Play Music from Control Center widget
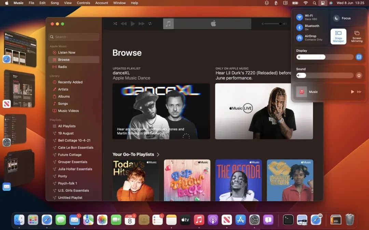369x230 pixels. [x=352, y=92]
